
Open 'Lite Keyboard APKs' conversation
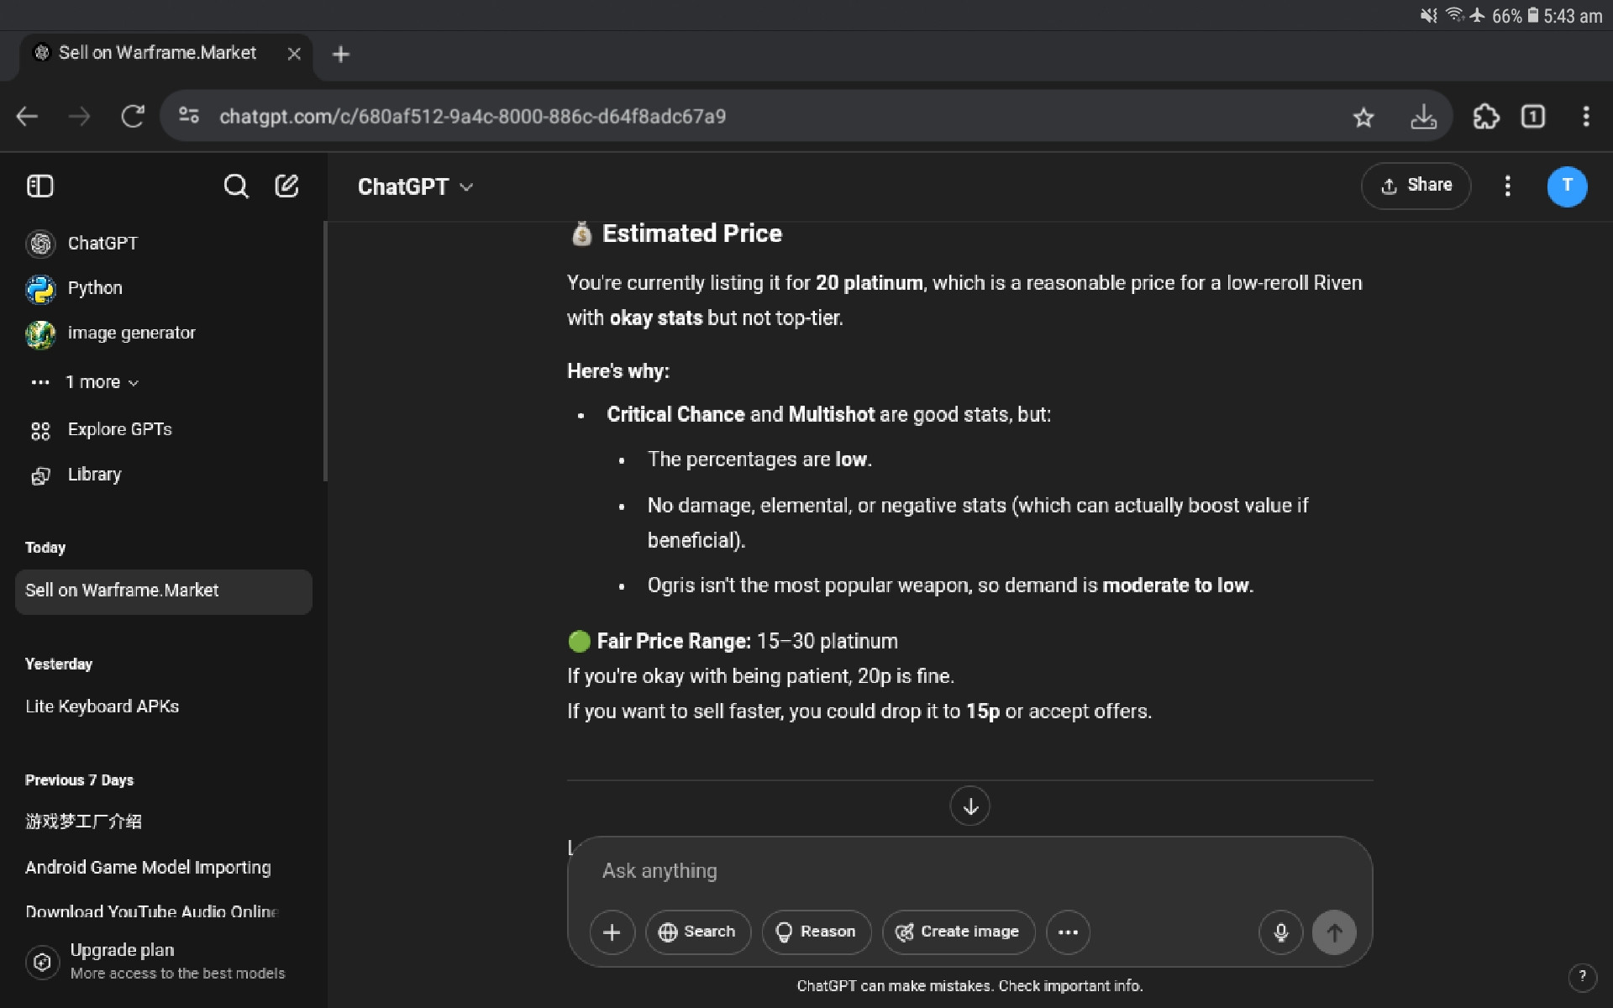coord(164,706)
